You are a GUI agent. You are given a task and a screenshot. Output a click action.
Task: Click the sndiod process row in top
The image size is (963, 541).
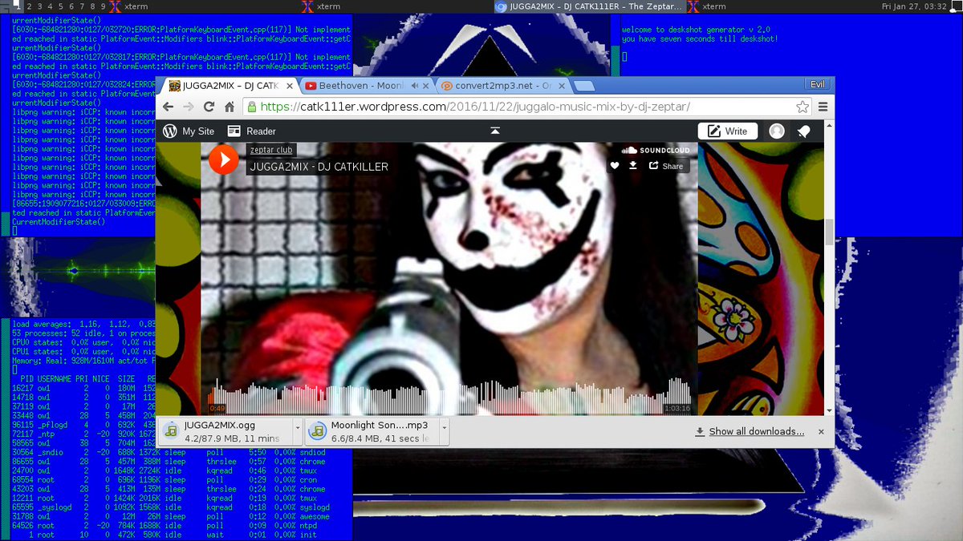coord(169,452)
